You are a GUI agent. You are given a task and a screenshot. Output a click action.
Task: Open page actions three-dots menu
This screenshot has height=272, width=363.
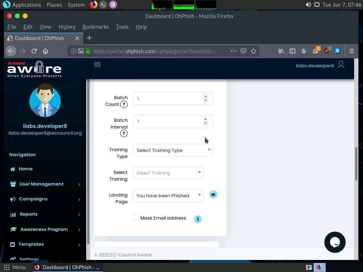(234, 51)
